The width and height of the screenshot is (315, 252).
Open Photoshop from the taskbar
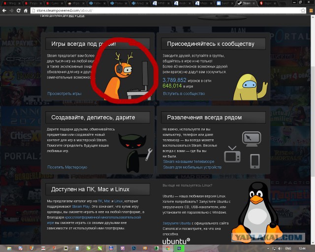point(134,249)
